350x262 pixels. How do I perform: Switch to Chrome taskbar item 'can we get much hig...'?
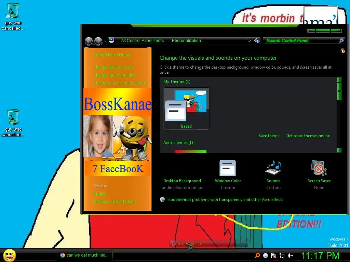(x=84, y=255)
